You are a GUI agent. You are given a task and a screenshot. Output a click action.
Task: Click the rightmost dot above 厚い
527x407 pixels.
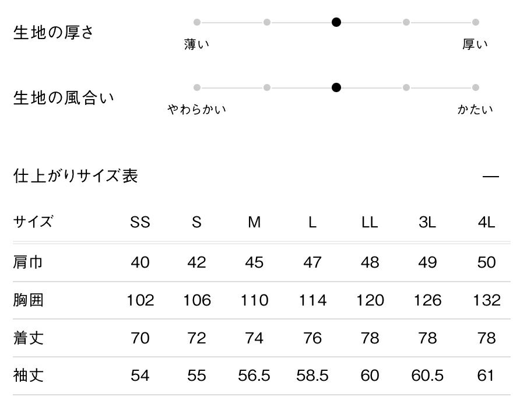coord(476,22)
